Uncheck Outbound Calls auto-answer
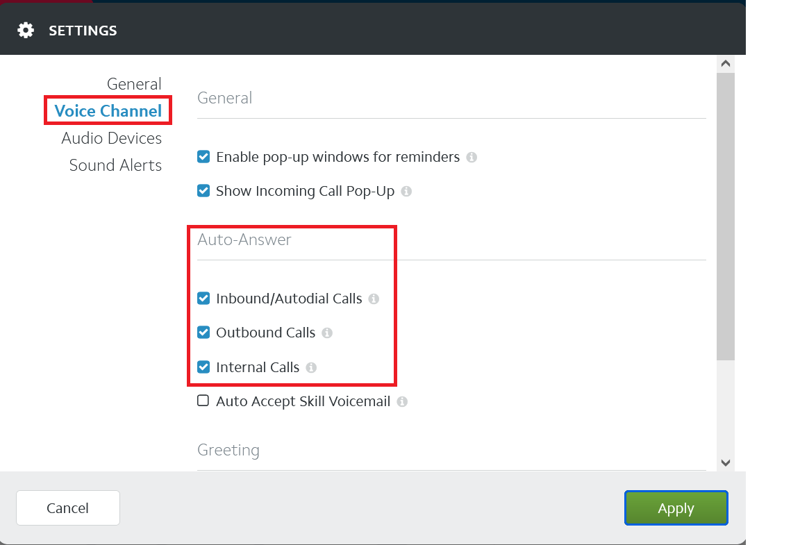800x545 pixels. point(203,333)
